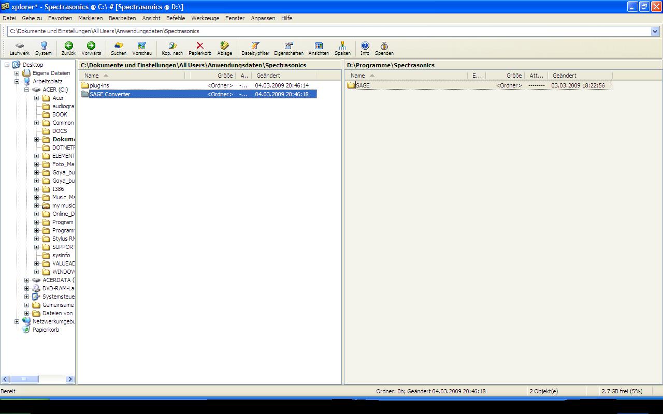663x414 pixels.
Task: Expand the Netzwerkumgebung node
Action: [x=17, y=321]
